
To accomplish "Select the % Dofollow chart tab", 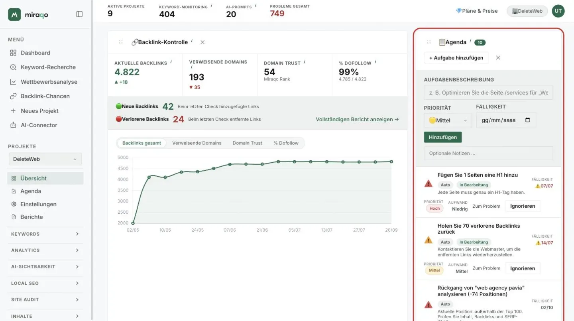I will [x=286, y=143].
